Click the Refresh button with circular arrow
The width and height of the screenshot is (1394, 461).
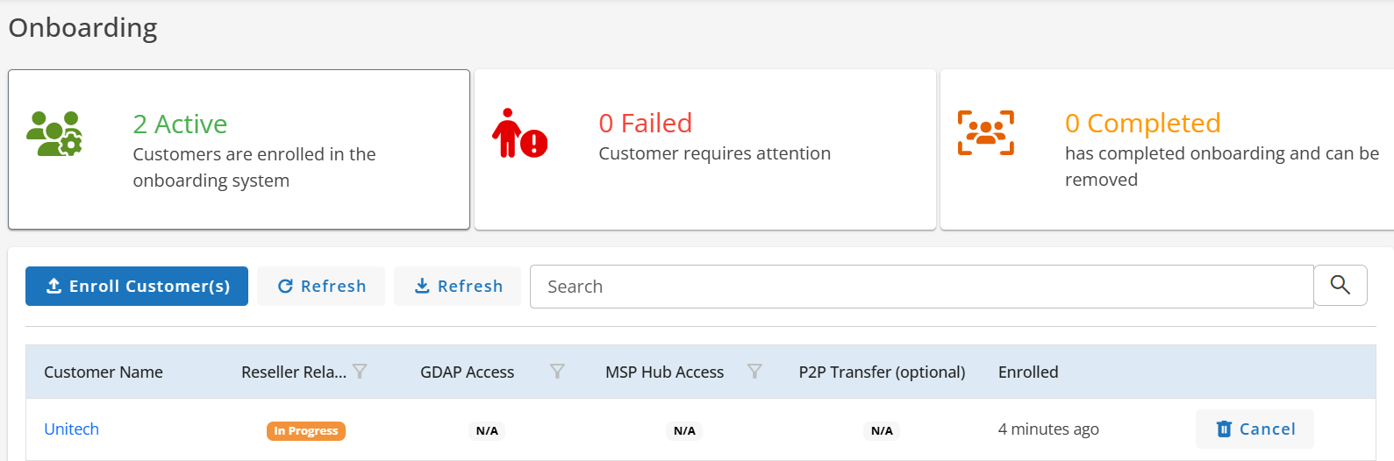point(321,286)
